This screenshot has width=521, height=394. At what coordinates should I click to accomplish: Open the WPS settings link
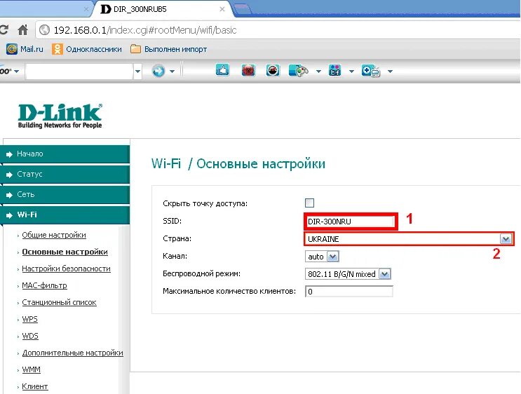tap(29, 319)
